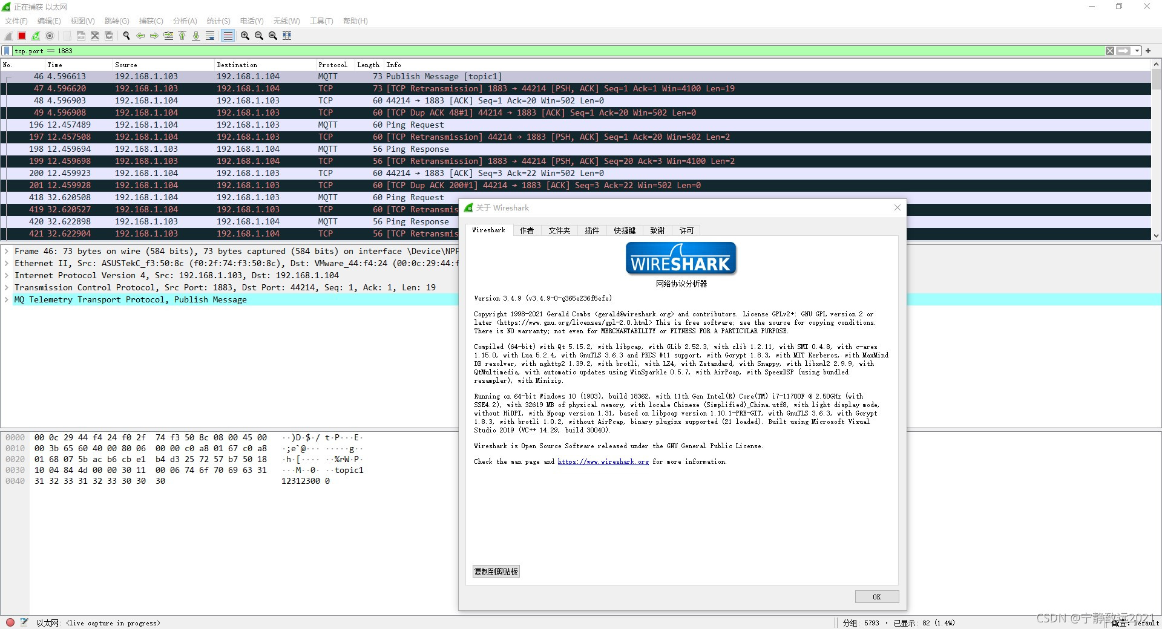Image resolution: width=1162 pixels, height=629 pixels.
Task: Click OK in the About Wireshark dialog
Action: pyautogui.click(x=877, y=597)
